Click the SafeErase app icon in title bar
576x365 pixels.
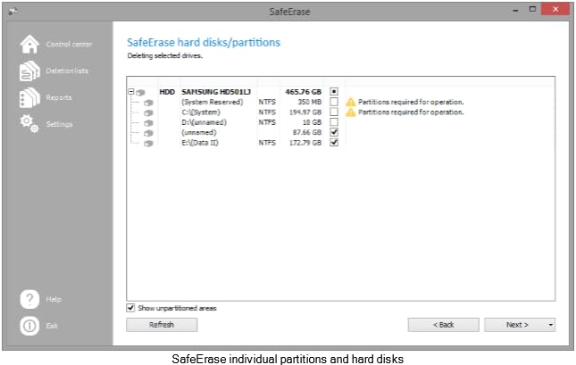(x=13, y=12)
